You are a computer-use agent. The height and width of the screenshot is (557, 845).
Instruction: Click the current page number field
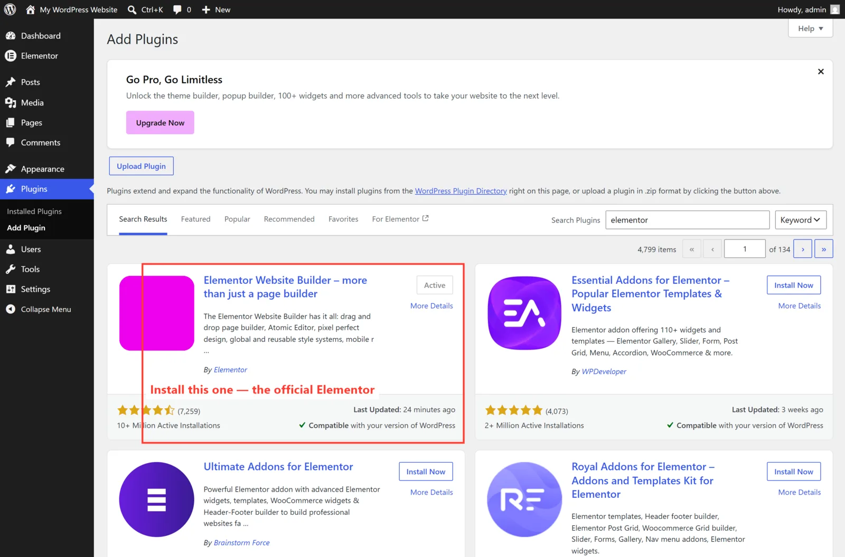pyautogui.click(x=745, y=249)
